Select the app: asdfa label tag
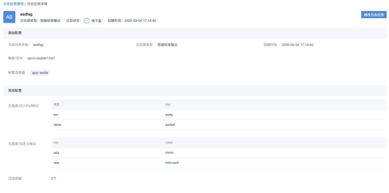Viewport: 389px width, 193px height. (40, 73)
